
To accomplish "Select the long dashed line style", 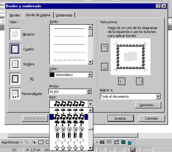I will click(69, 52).
